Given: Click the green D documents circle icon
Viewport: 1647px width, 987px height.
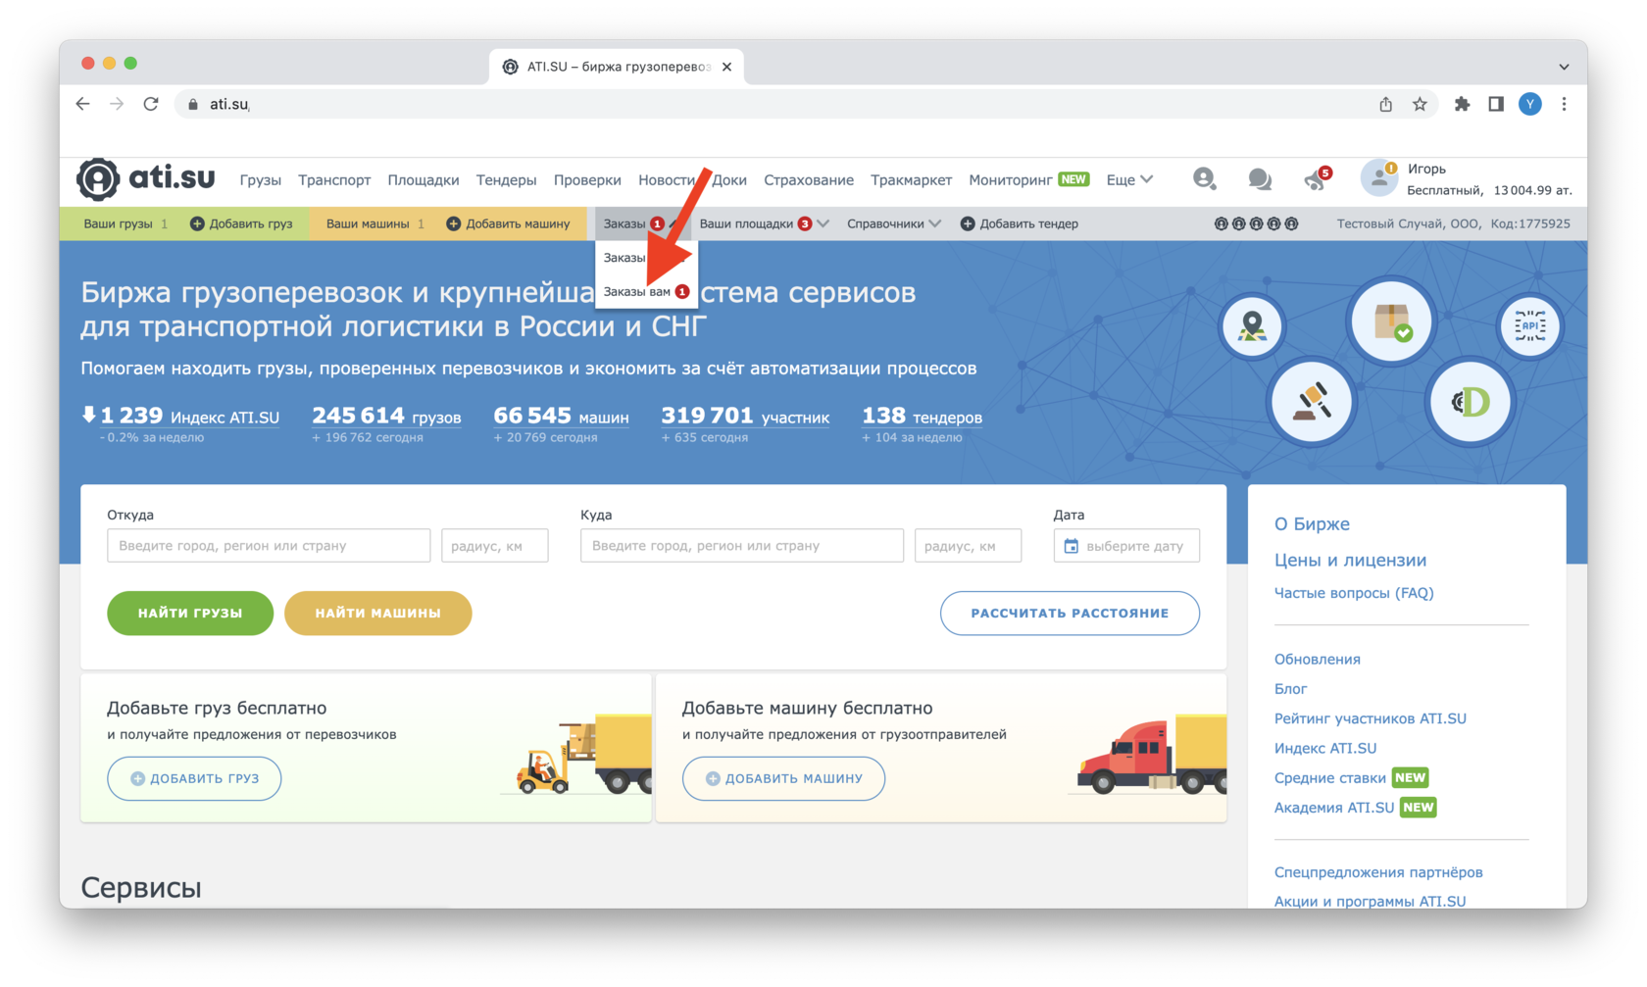Looking at the screenshot, I should (1471, 401).
